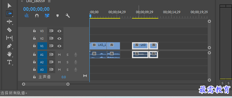
Task: Toggle sync lock for V1
Action: (x=51, y=46)
